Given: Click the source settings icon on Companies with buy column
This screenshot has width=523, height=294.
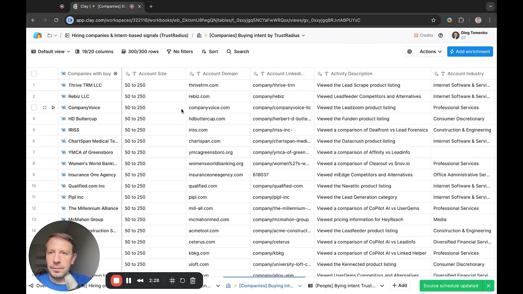Looking at the screenshot, I should [x=116, y=73].
